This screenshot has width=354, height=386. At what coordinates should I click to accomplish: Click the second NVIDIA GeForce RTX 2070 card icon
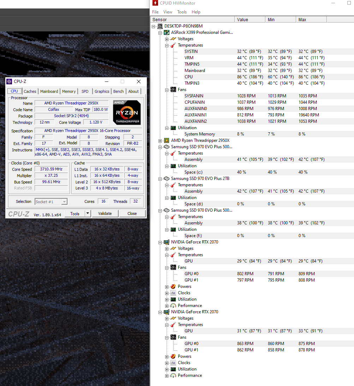[167, 312]
